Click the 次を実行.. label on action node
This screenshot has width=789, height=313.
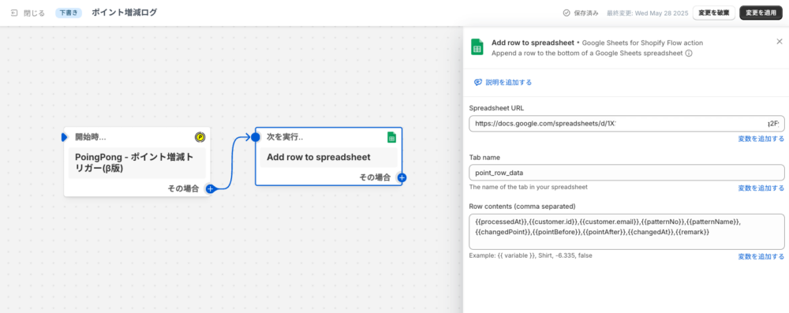tap(284, 137)
